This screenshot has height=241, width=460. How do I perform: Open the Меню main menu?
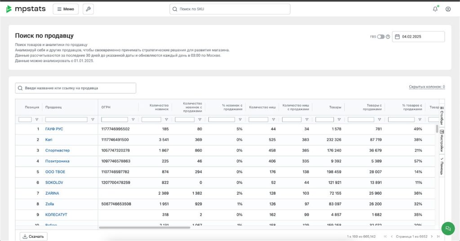click(66, 9)
